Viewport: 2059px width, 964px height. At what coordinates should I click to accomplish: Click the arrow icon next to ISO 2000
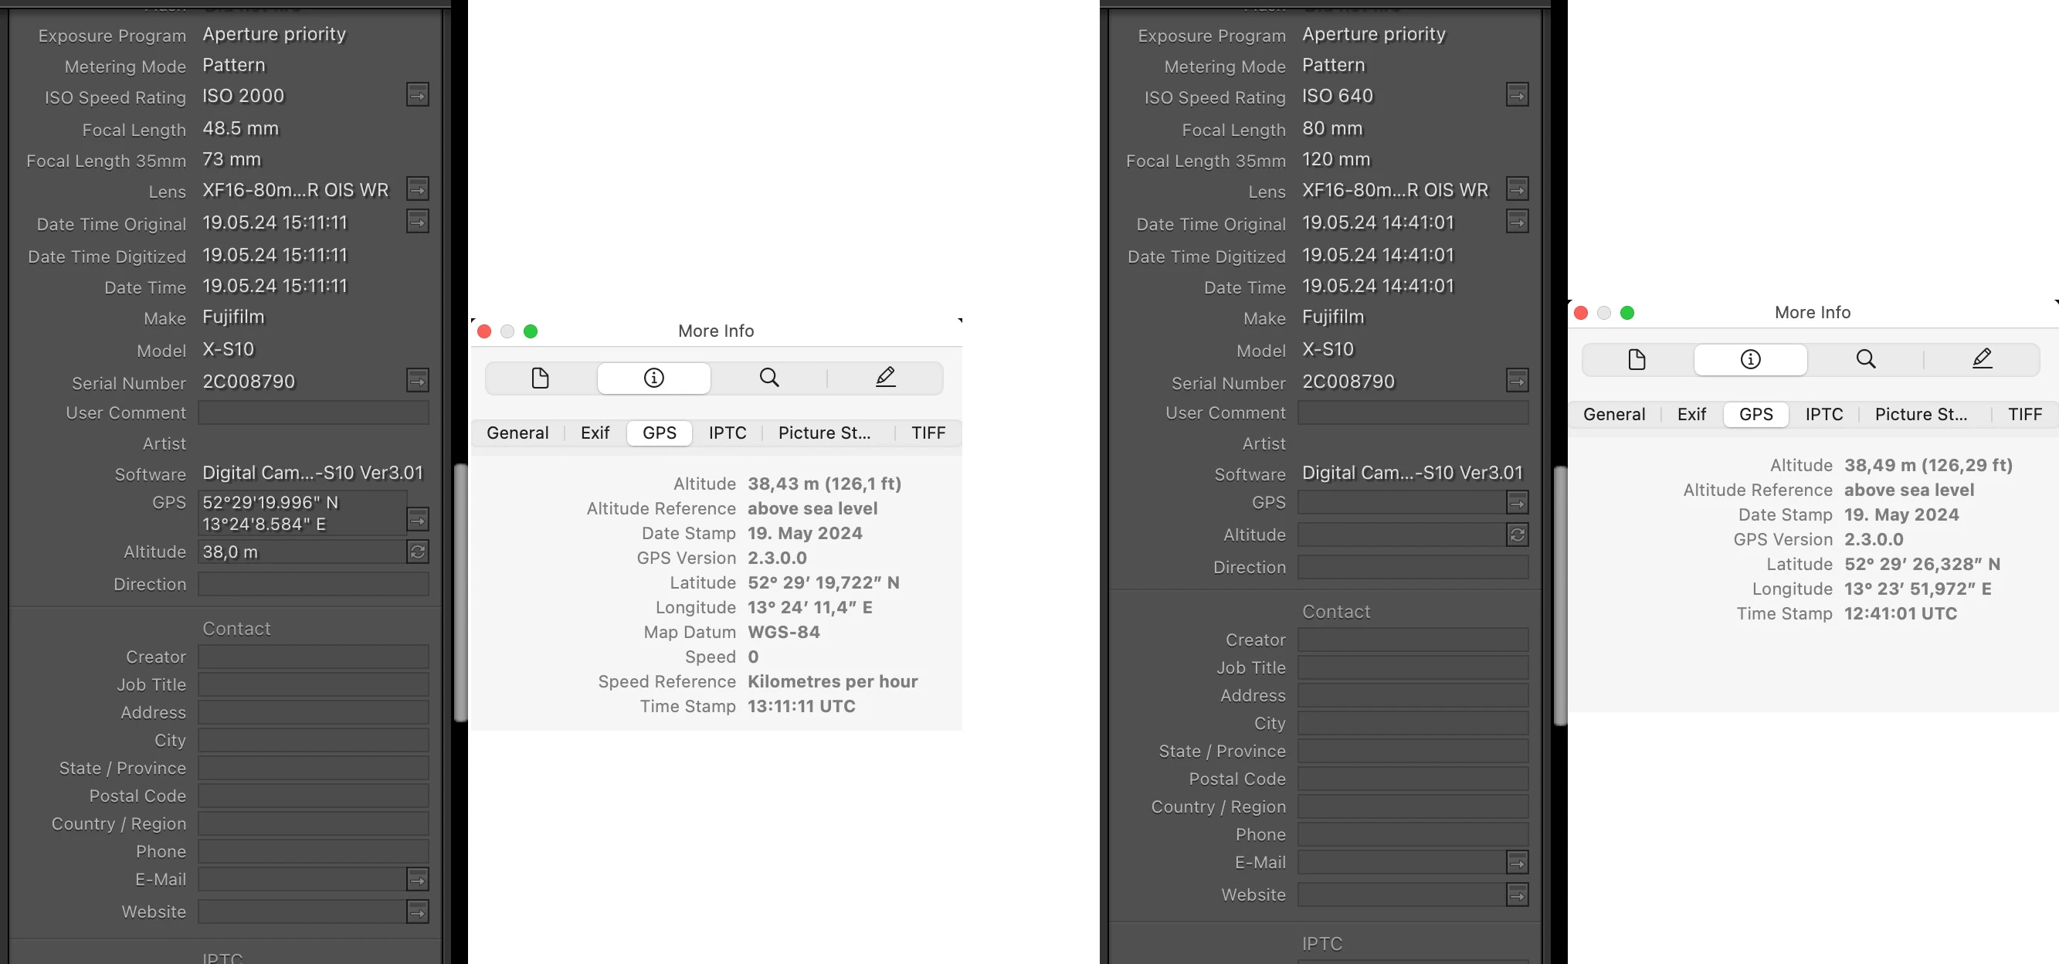417,95
